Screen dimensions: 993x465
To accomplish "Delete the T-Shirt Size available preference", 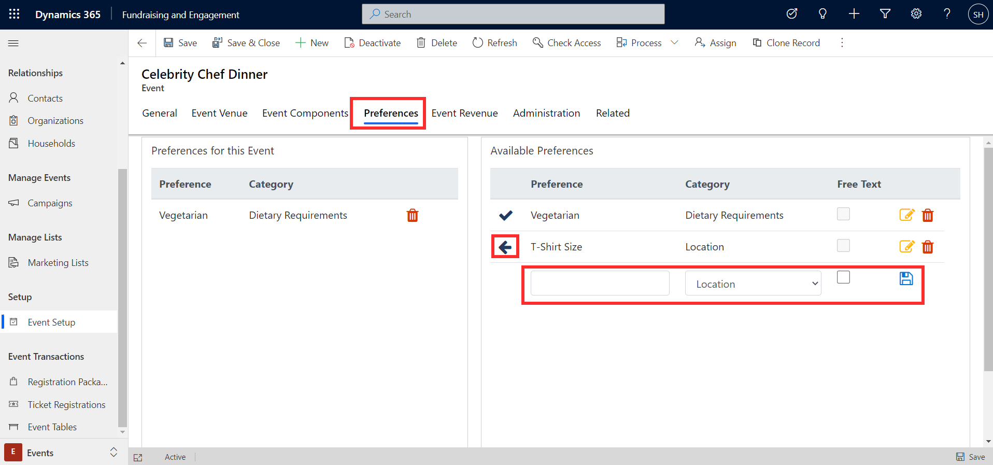I will pos(928,247).
